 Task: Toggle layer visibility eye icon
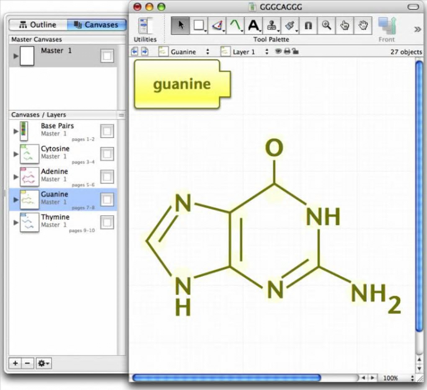[x=278, y=51]
